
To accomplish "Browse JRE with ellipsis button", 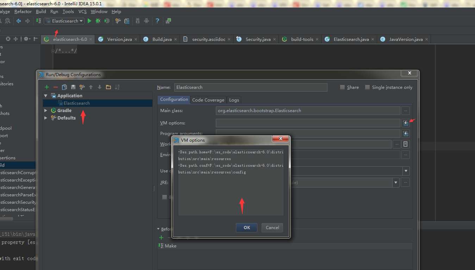I will click(406, 183).
